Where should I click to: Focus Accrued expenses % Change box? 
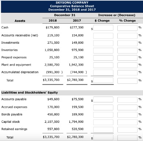[x=127, y=107]
